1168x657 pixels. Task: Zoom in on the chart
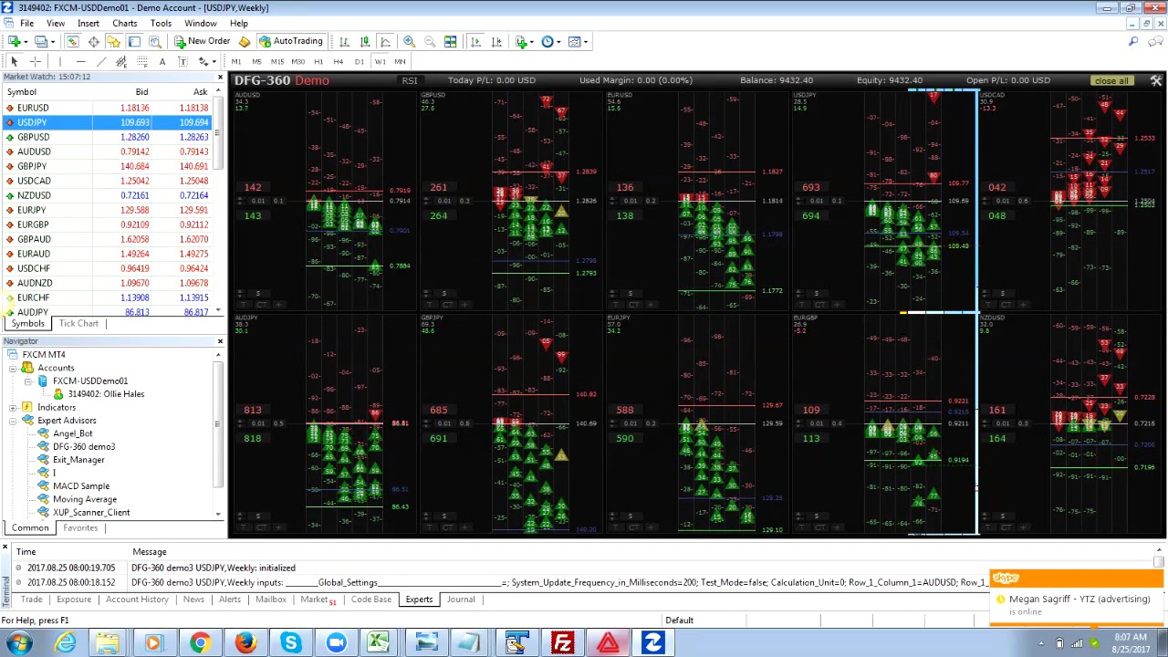[x=409, y=41]
